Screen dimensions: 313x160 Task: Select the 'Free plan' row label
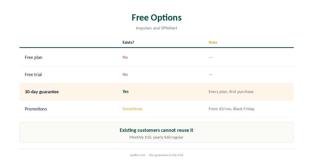33,57
